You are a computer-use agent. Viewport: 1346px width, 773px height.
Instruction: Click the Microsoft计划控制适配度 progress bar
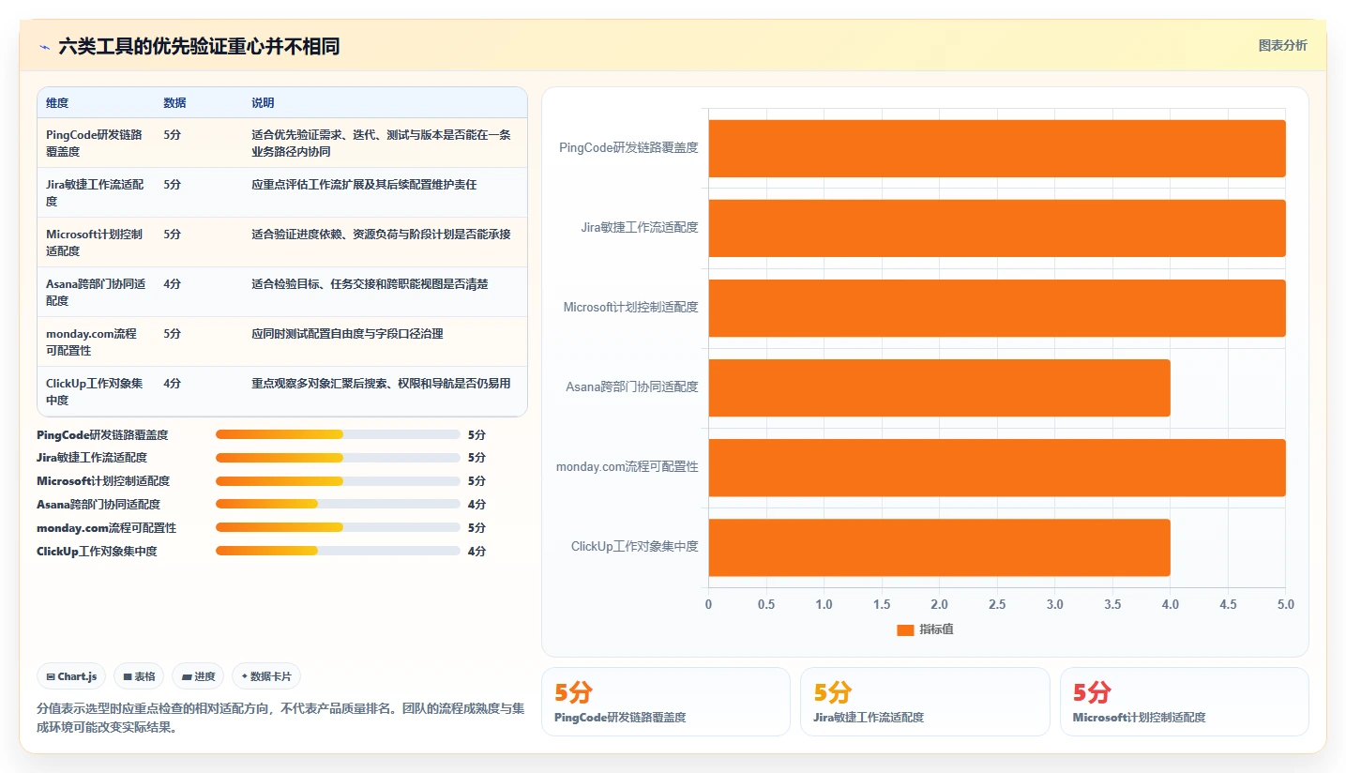[338, 481]
